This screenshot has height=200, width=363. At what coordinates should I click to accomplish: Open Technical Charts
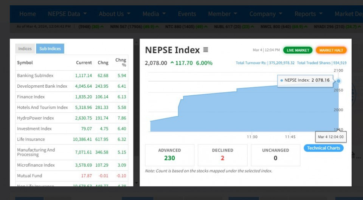323,148
